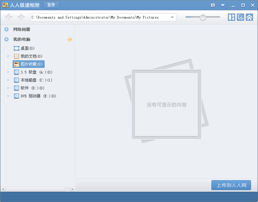
Task: Click the A: floppy drive icon
Action: [17, 72]
